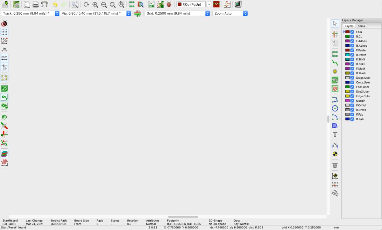
Task: Select the Add vias tool
Action: point(335,71)
